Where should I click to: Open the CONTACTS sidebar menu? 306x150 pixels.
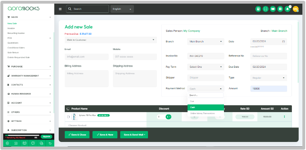[29, 85]
